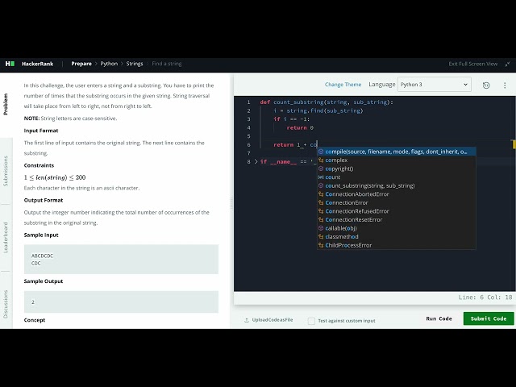The width and height of the screenshot is (516, 387).
Task: Click the ConnectionAbortedError suggestion's icon
Action: click(321, 194)
